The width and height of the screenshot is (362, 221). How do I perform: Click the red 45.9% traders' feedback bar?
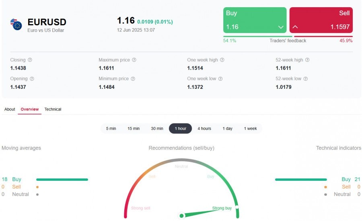(x=323, y=36)
